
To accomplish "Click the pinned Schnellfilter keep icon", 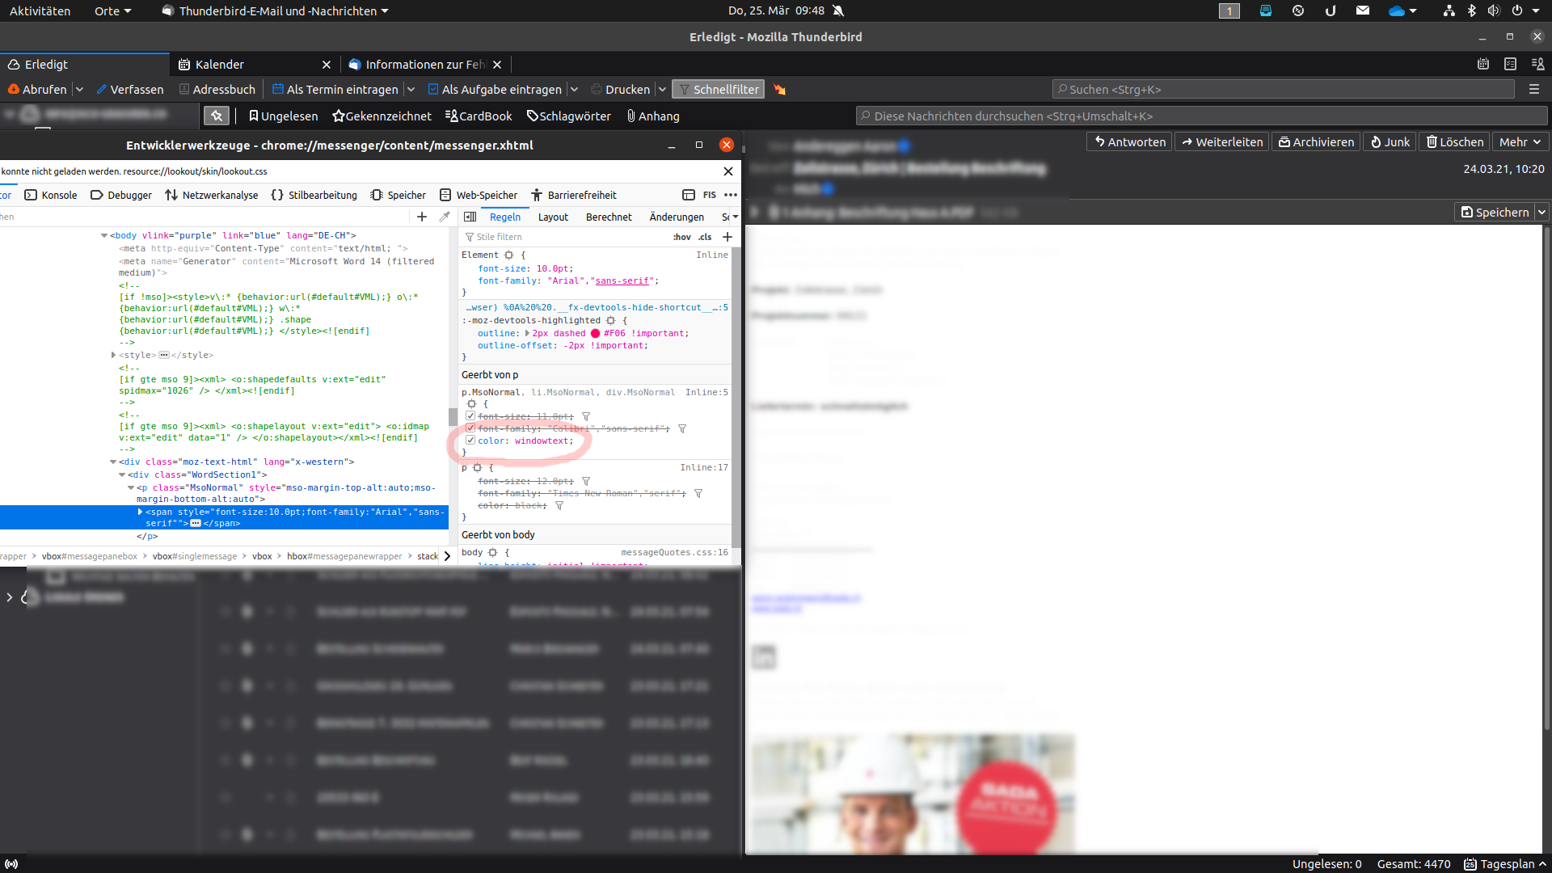I will 217,116.
